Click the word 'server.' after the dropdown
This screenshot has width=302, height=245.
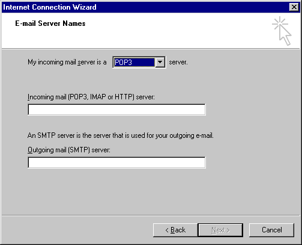[x=178, y=62]
